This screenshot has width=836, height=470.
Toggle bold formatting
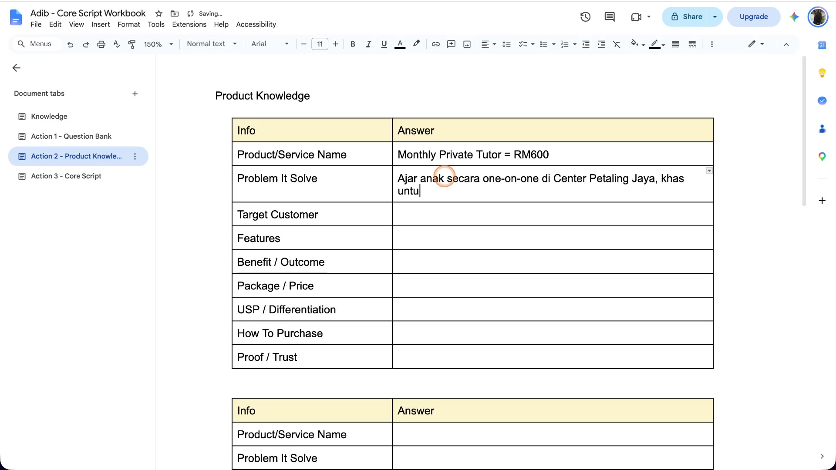353,44
